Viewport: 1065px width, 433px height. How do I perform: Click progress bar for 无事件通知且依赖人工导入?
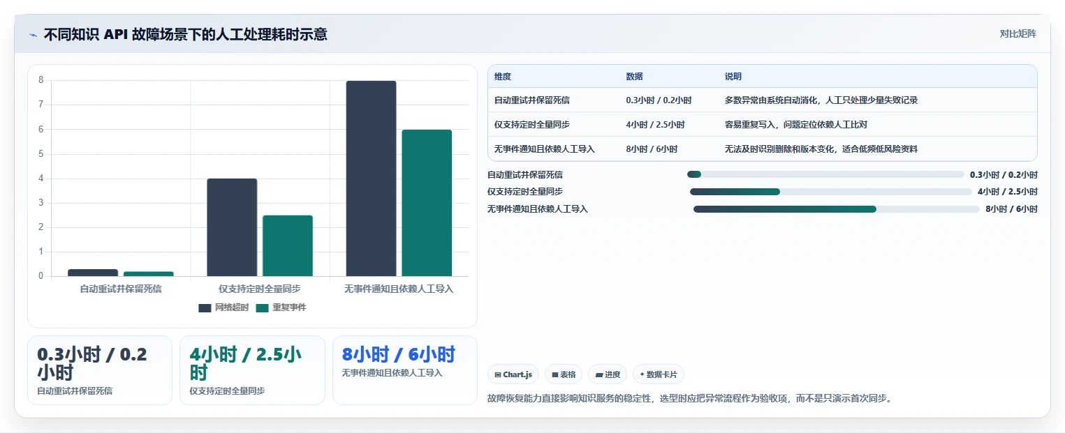837,209
